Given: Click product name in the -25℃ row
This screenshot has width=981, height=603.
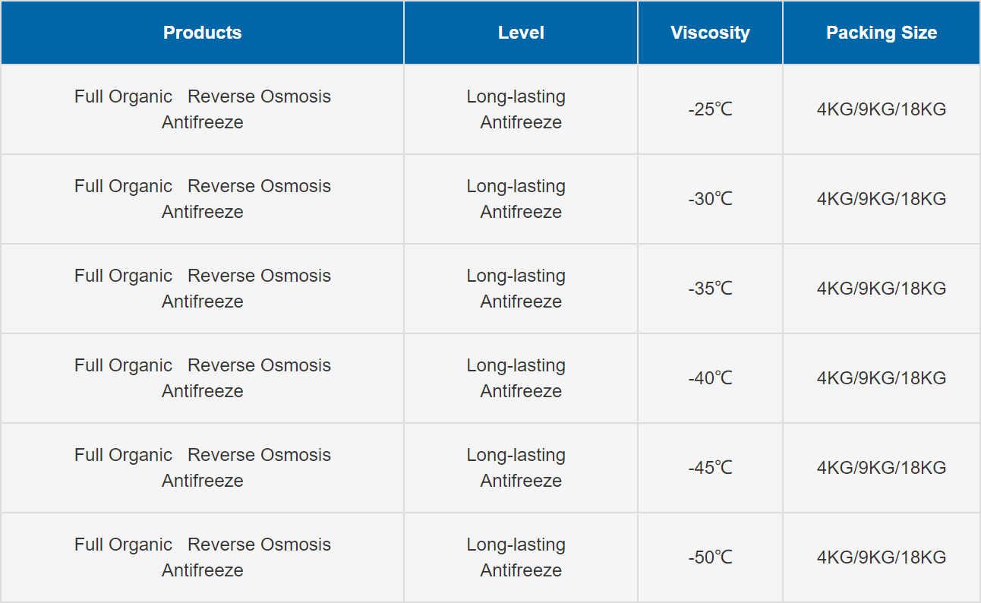Looking at the screenshot, I should click(203, 109).
